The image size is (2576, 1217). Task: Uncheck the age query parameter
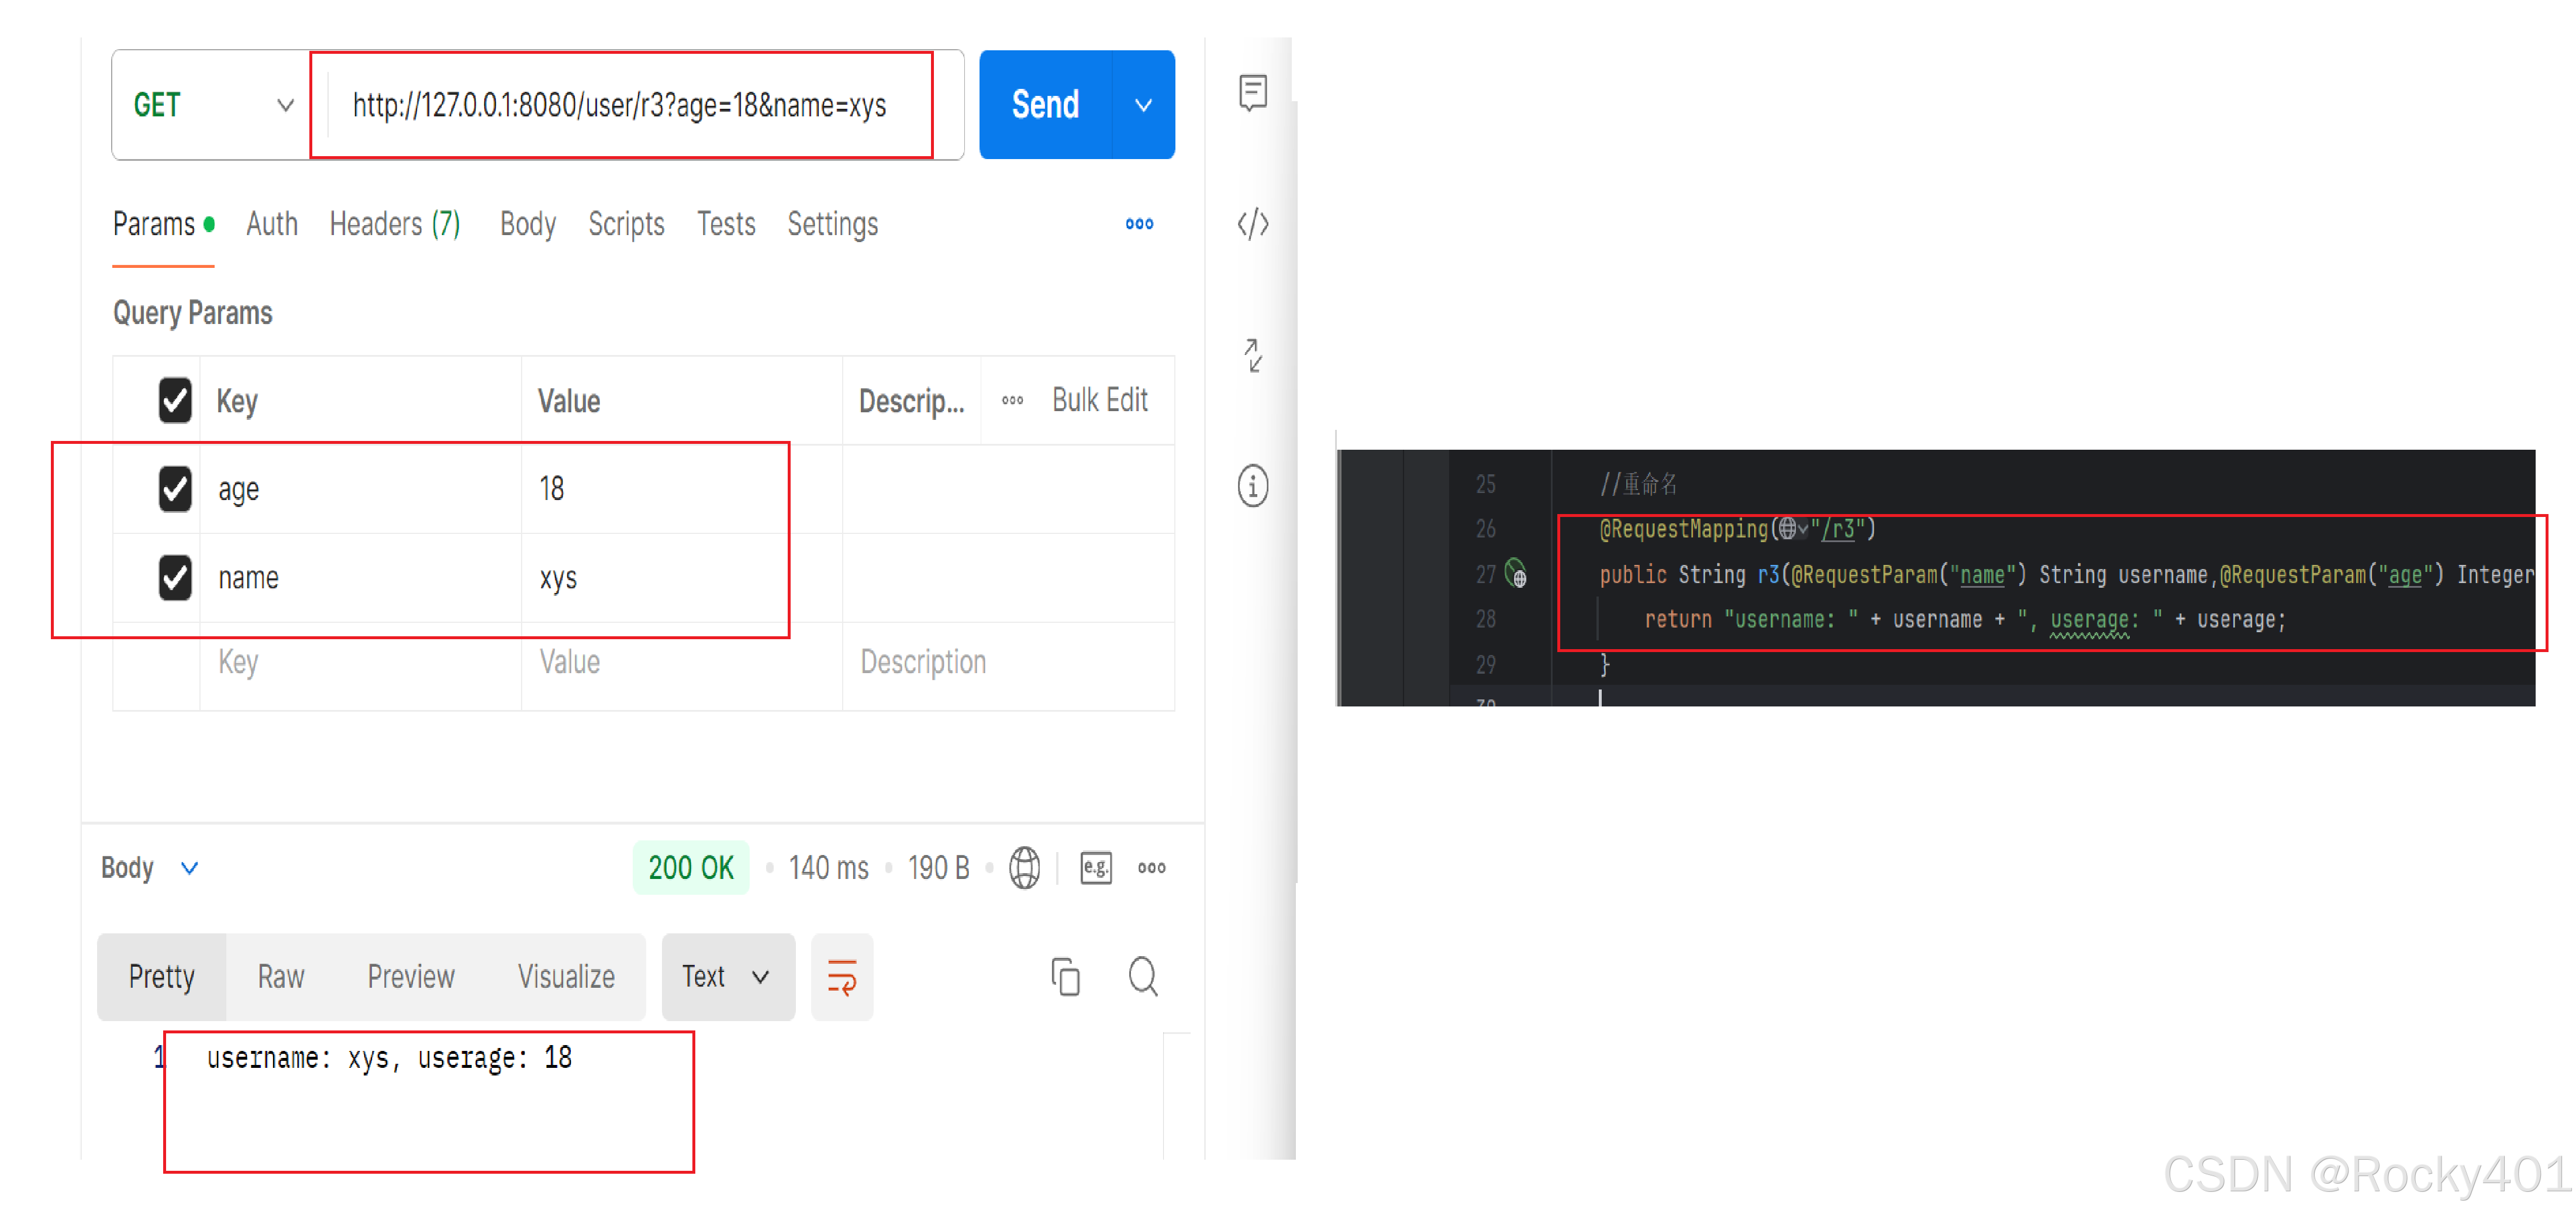pyautogui.click(x=175, y=489)
